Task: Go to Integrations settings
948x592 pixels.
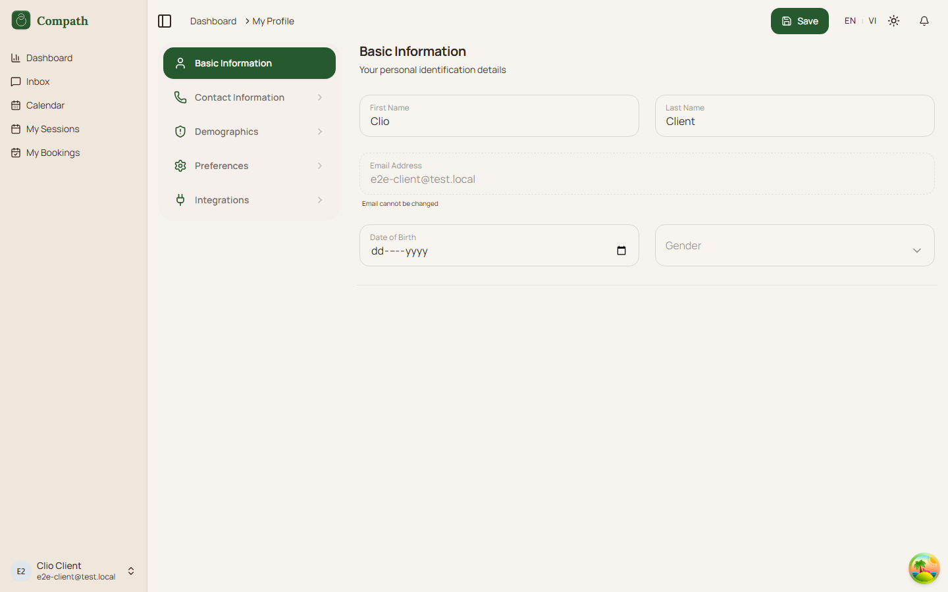Action: click(x=249, y=200)
